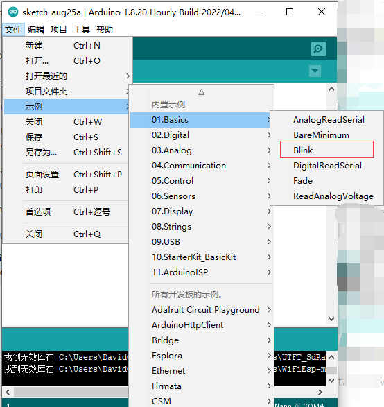This screenshot has width=384, height=407.
Task: Click the console scrollbar down arrow
Action: point(331,381)
